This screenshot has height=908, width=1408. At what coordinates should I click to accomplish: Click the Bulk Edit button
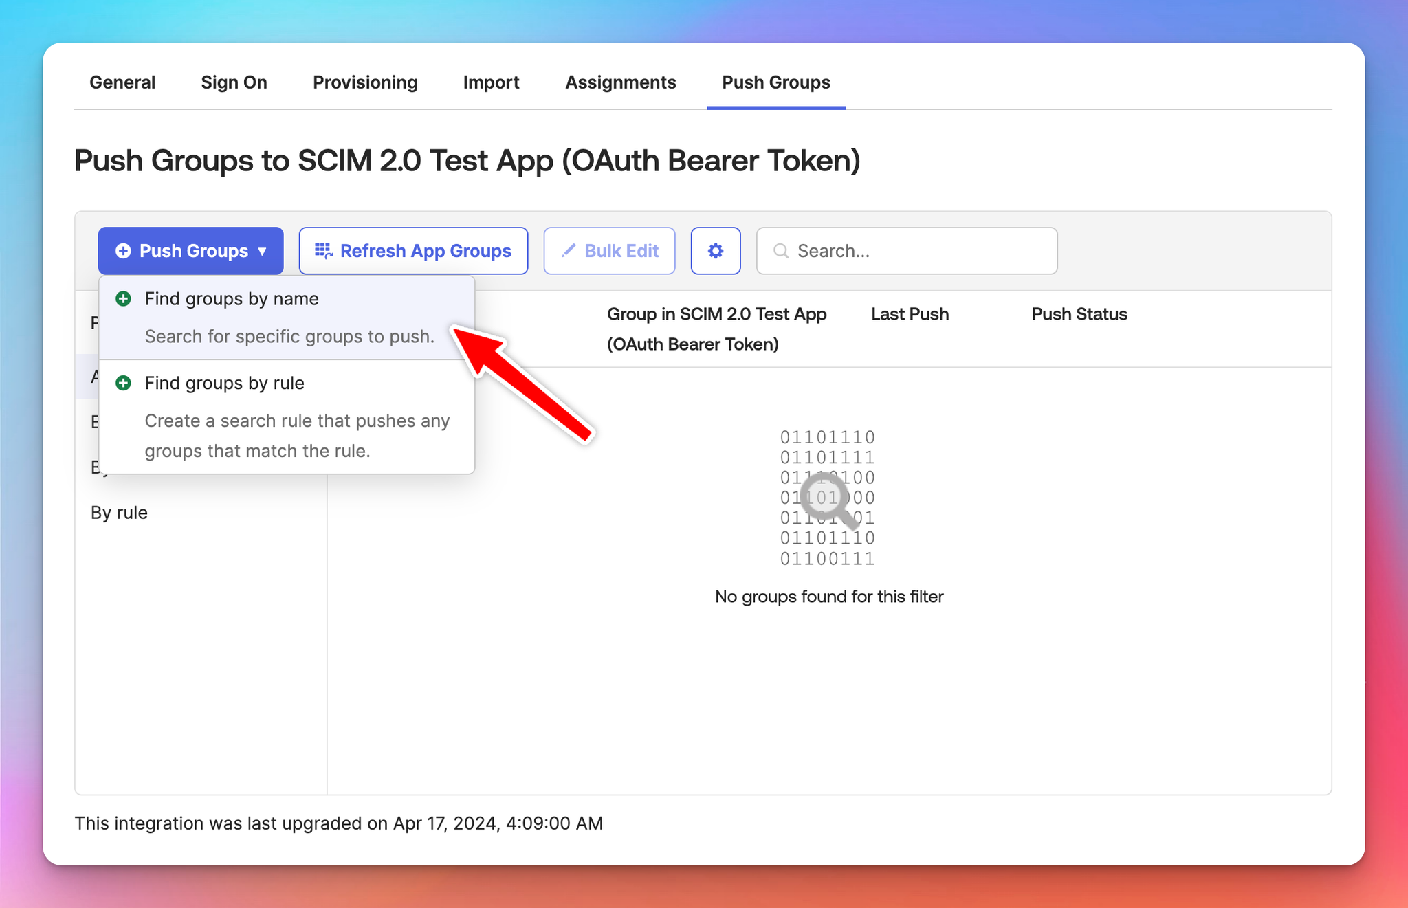click(x=609, y=251)
